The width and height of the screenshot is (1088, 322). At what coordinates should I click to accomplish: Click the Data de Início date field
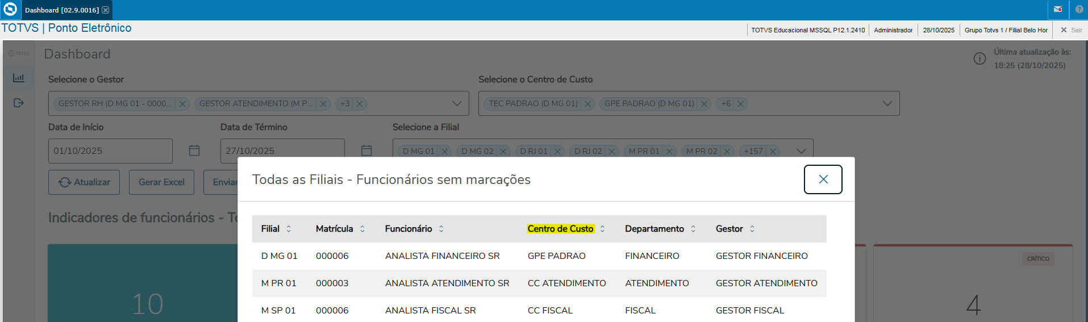coord(110,151)
